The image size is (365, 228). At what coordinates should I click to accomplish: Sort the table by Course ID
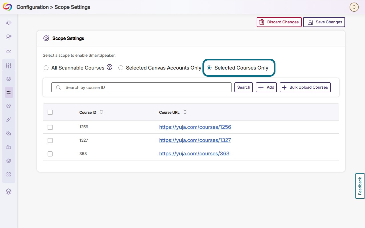coord(101,112)
